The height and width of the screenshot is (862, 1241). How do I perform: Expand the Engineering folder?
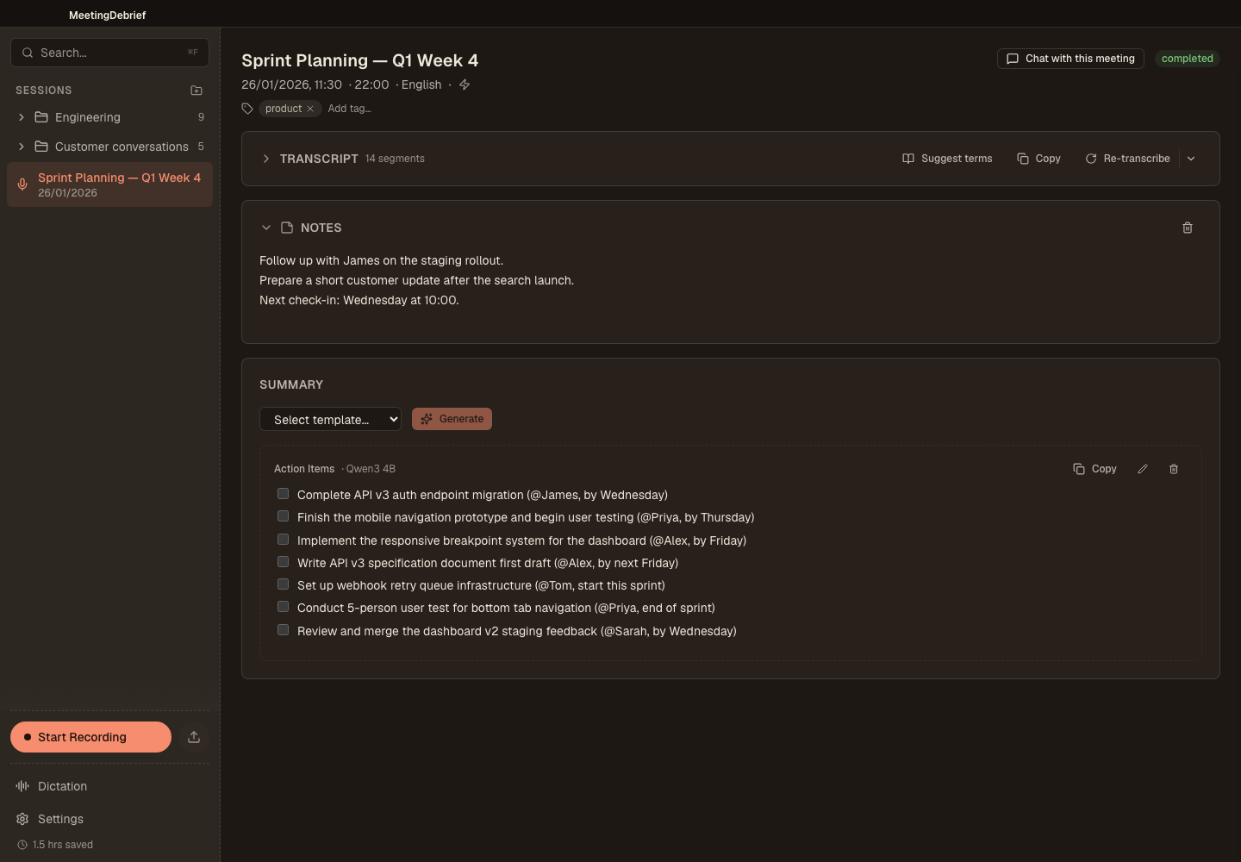coord(22,117)
